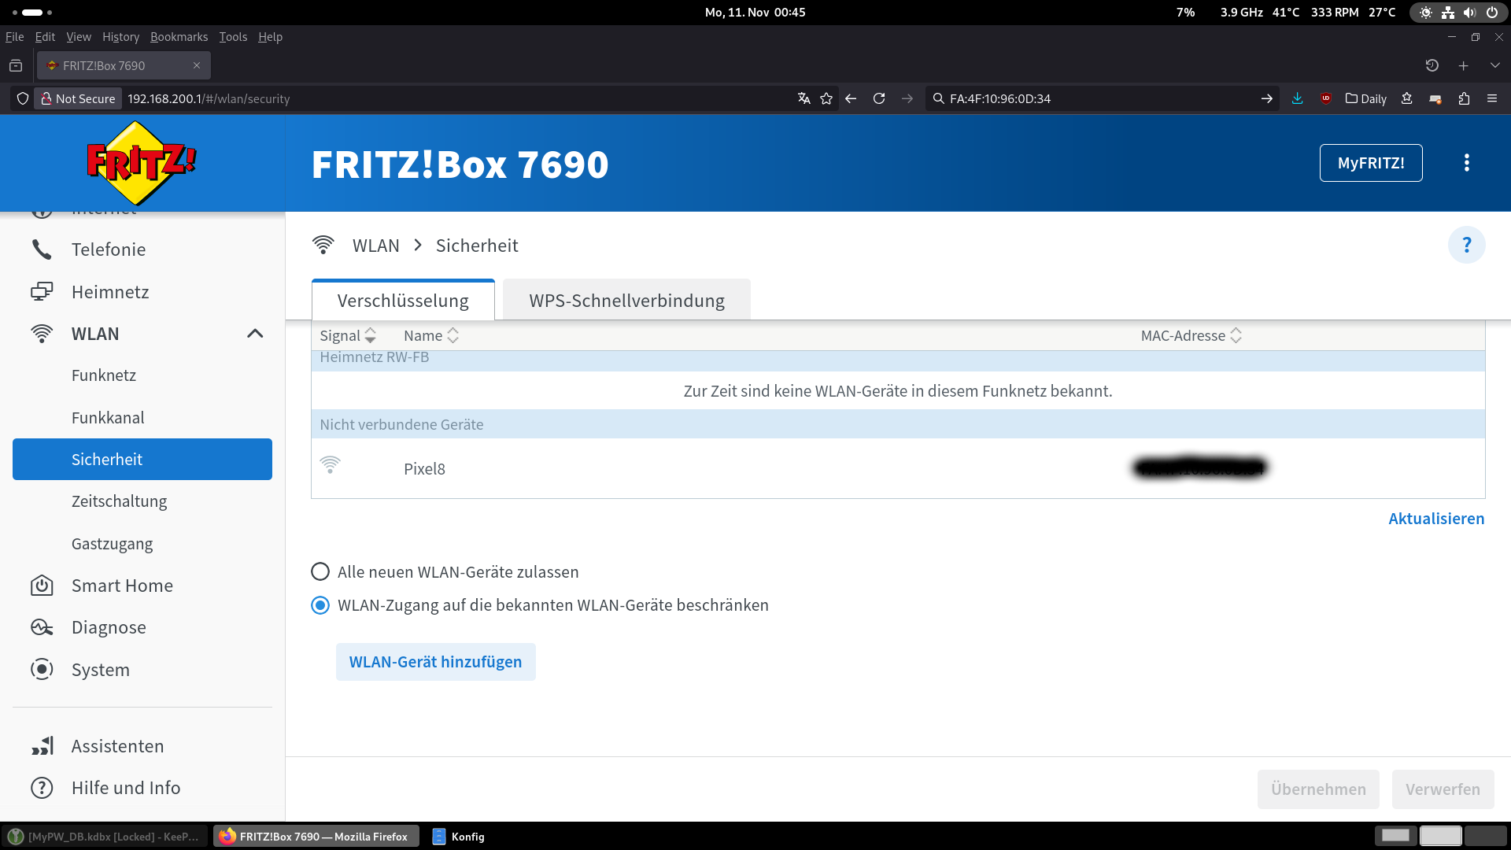Open the Edit menu
This screenshot has height=850, width=1511.
45,37
